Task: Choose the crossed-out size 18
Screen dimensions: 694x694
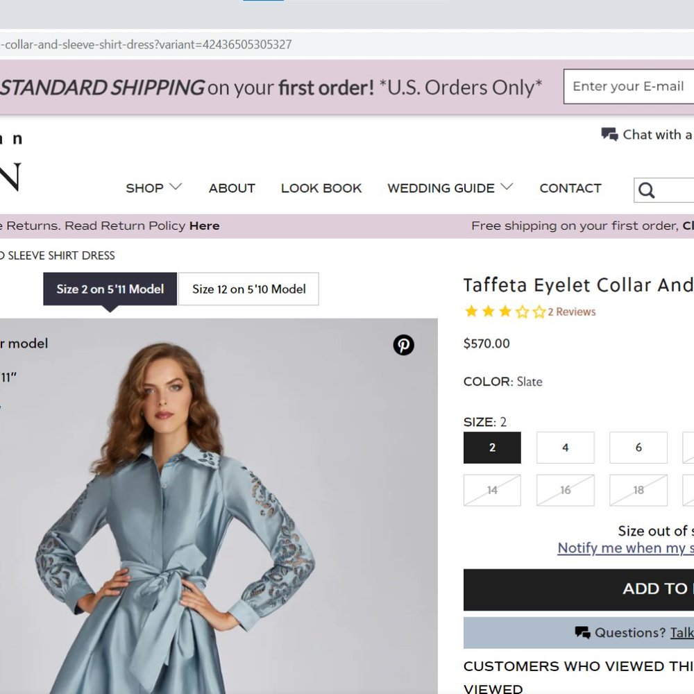Action: coord(638,490)
